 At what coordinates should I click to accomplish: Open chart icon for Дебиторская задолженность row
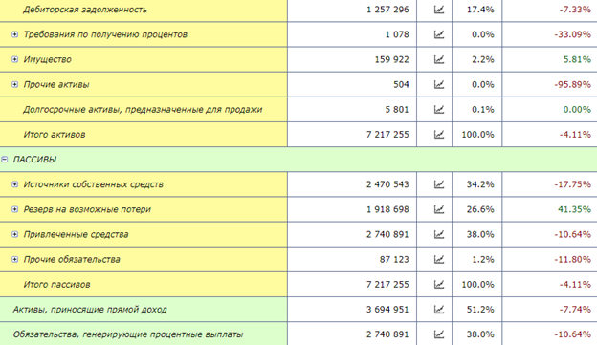(x=439, y=10)
